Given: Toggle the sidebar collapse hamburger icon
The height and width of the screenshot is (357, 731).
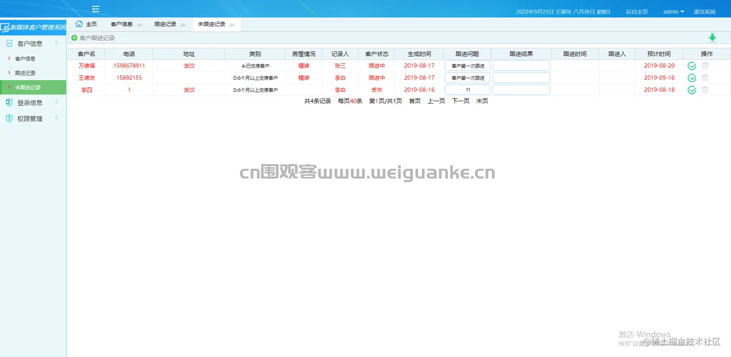Looking at the screenshot, I should point(96,9).
